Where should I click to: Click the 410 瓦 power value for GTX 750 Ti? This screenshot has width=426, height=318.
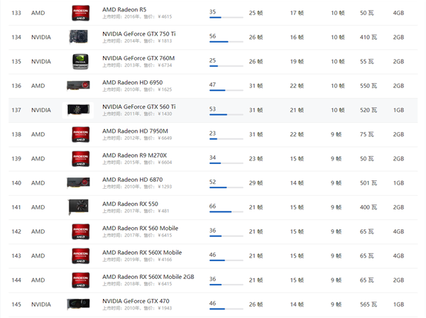(x=368, y=37)
